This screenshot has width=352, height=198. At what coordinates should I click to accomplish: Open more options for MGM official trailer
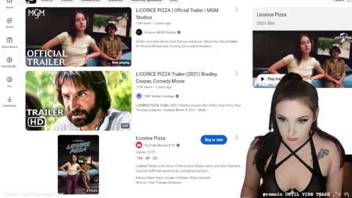[237, 10]
